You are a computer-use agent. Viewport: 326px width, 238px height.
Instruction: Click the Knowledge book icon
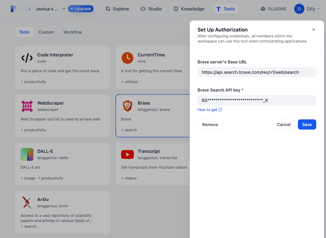pos(176,9)
